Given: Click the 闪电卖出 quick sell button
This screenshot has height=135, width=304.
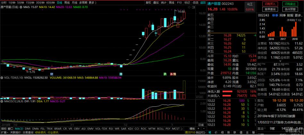Looking at the screenshot, I should coord(290,4).
